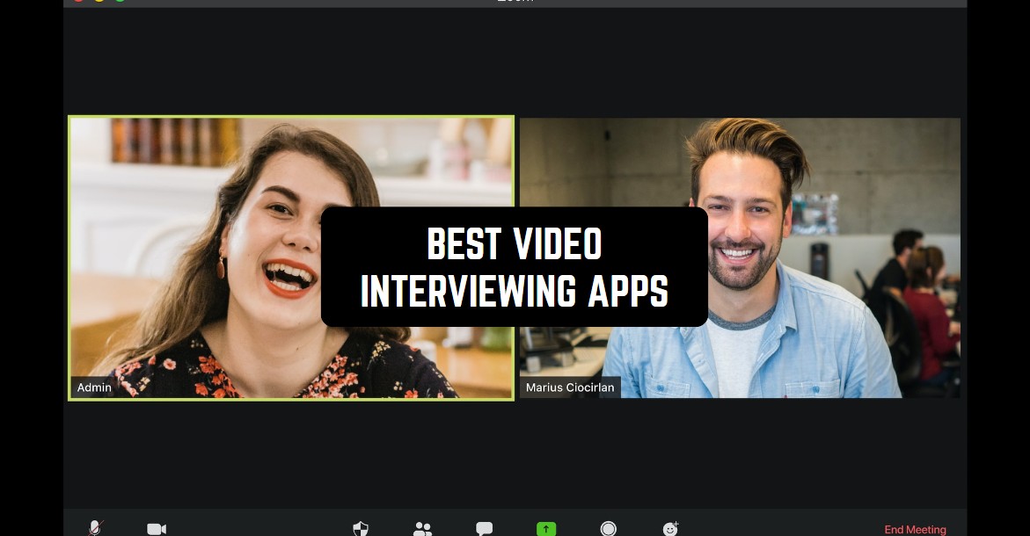Click the camera icon to manage video

[156, 527]
